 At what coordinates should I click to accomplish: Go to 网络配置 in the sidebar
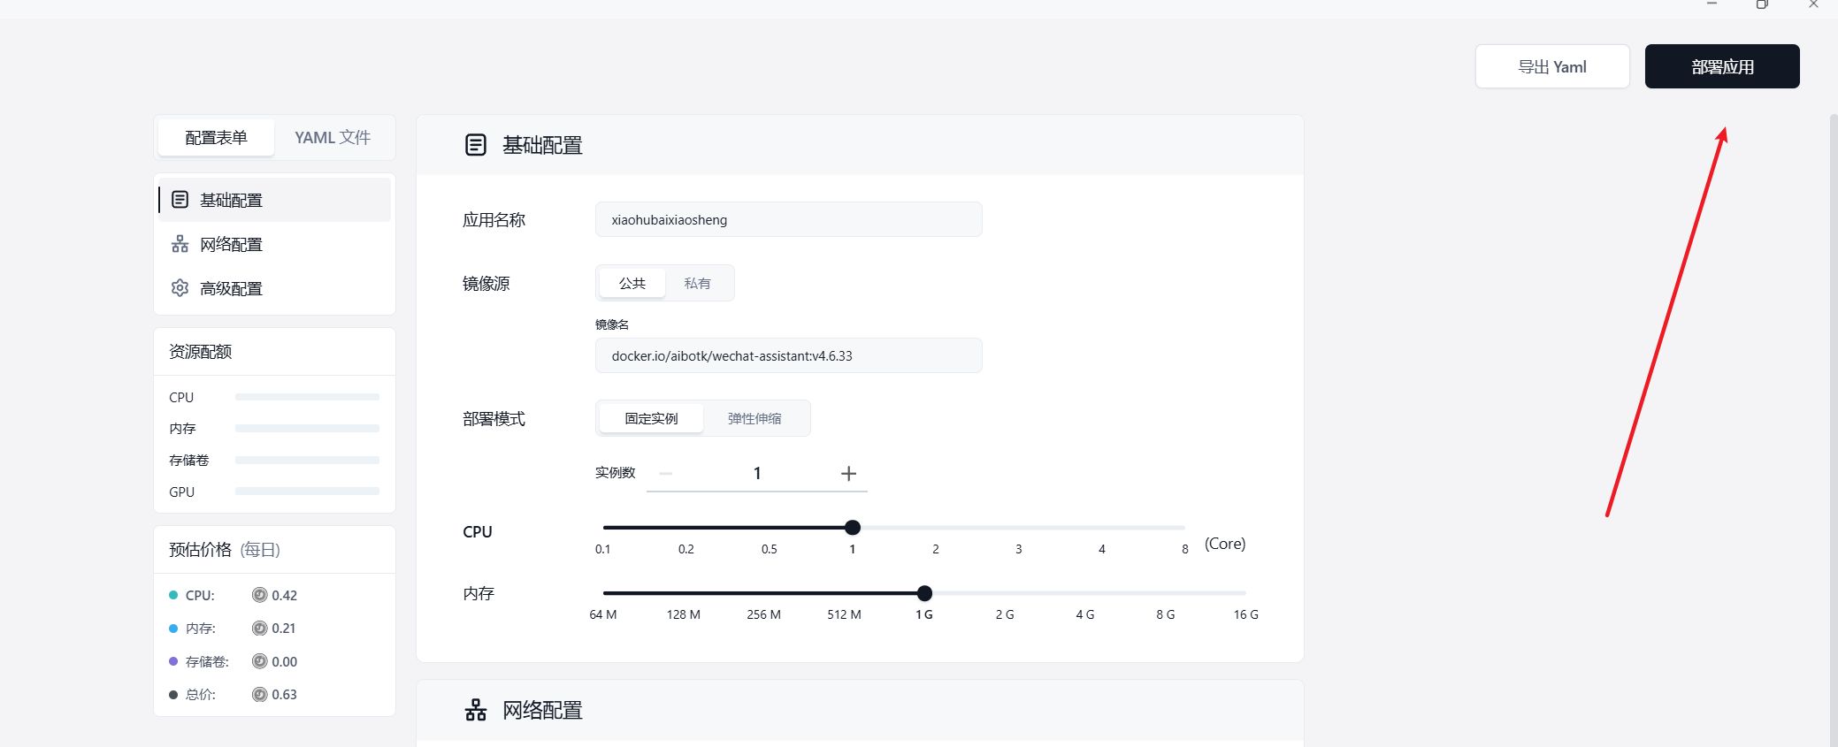[x=274, y=244]
